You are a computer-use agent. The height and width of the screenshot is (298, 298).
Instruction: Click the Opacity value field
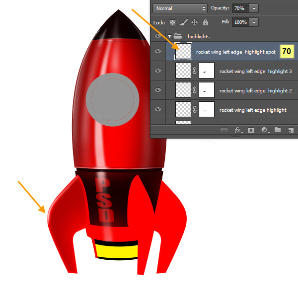coord(240,8)
